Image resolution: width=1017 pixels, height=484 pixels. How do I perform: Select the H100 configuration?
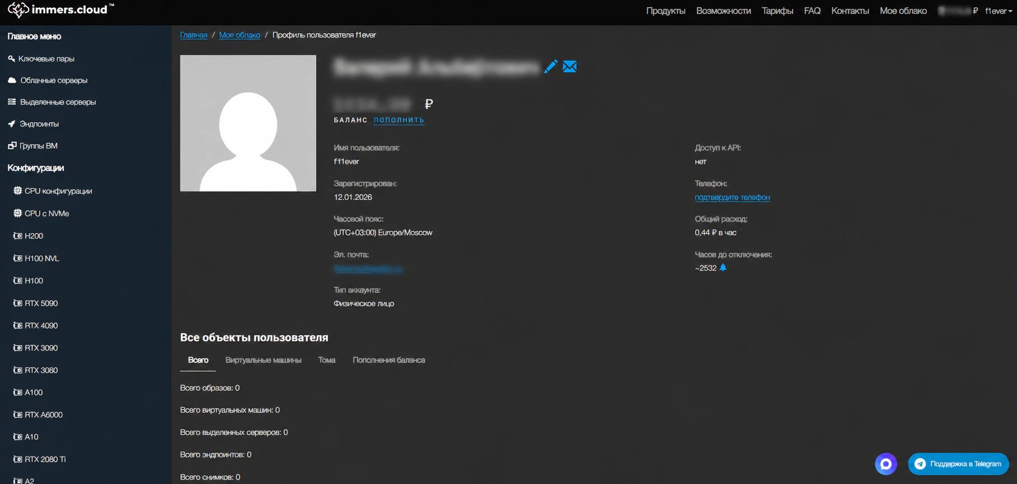coord(28,281)
